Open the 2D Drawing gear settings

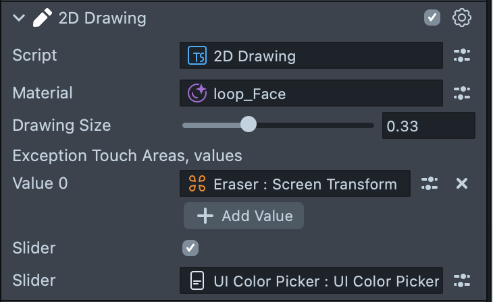pyautogui.click(x=462, y=18)
